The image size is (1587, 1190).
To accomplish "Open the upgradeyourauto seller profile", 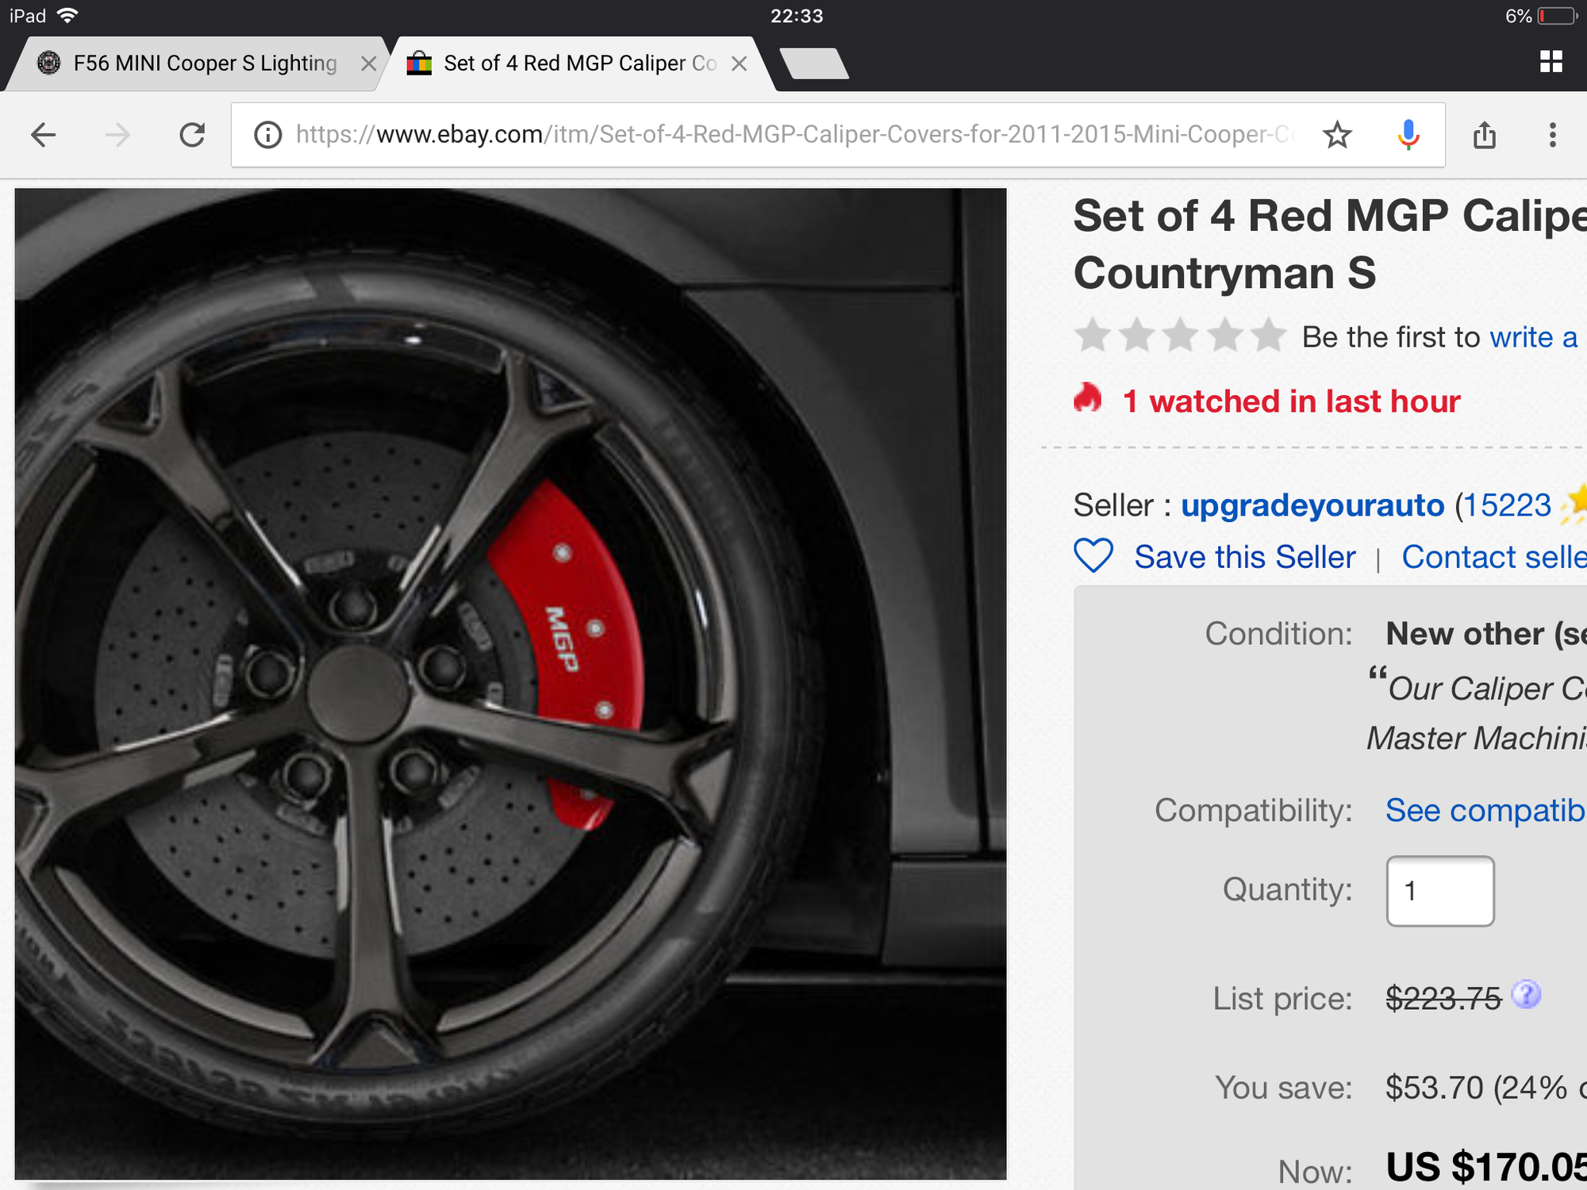I will tap(1312, 506).
